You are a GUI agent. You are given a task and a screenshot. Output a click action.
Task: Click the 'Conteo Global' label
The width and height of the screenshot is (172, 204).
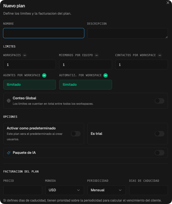pos(24,98)
